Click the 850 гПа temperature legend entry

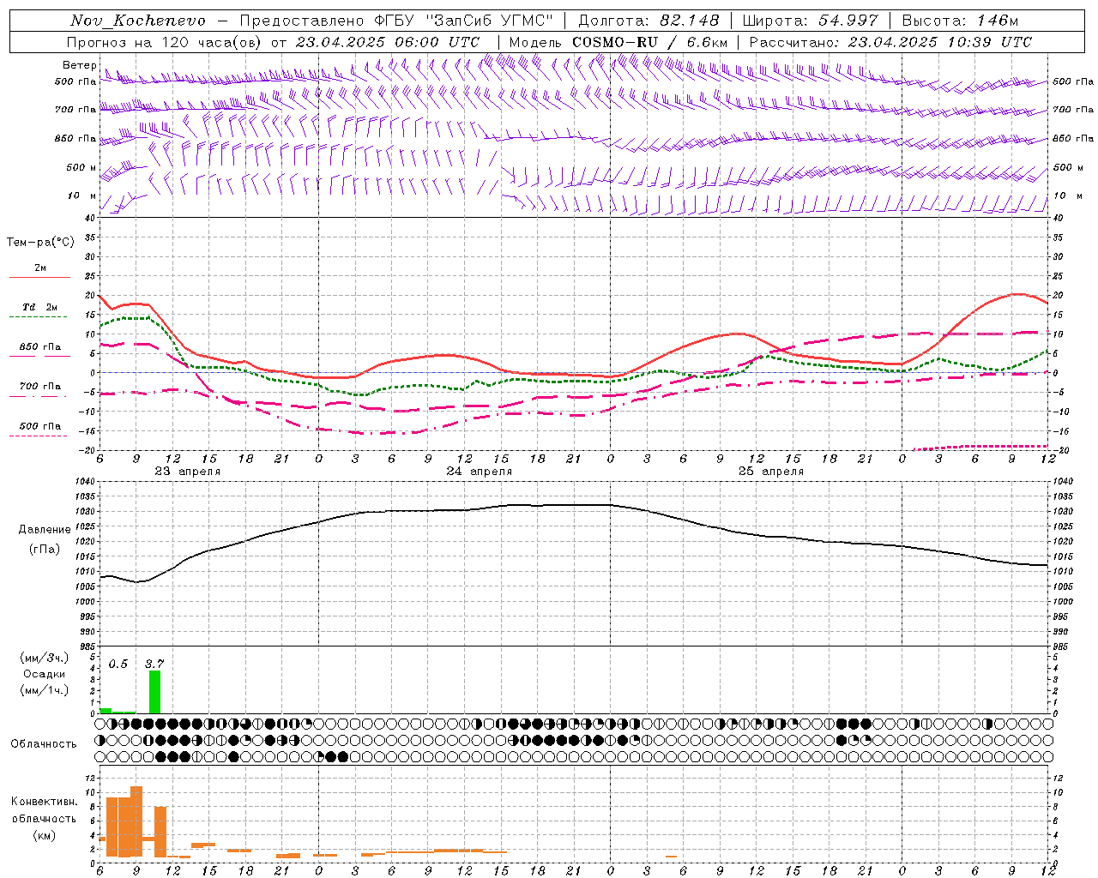click(40, 347)
